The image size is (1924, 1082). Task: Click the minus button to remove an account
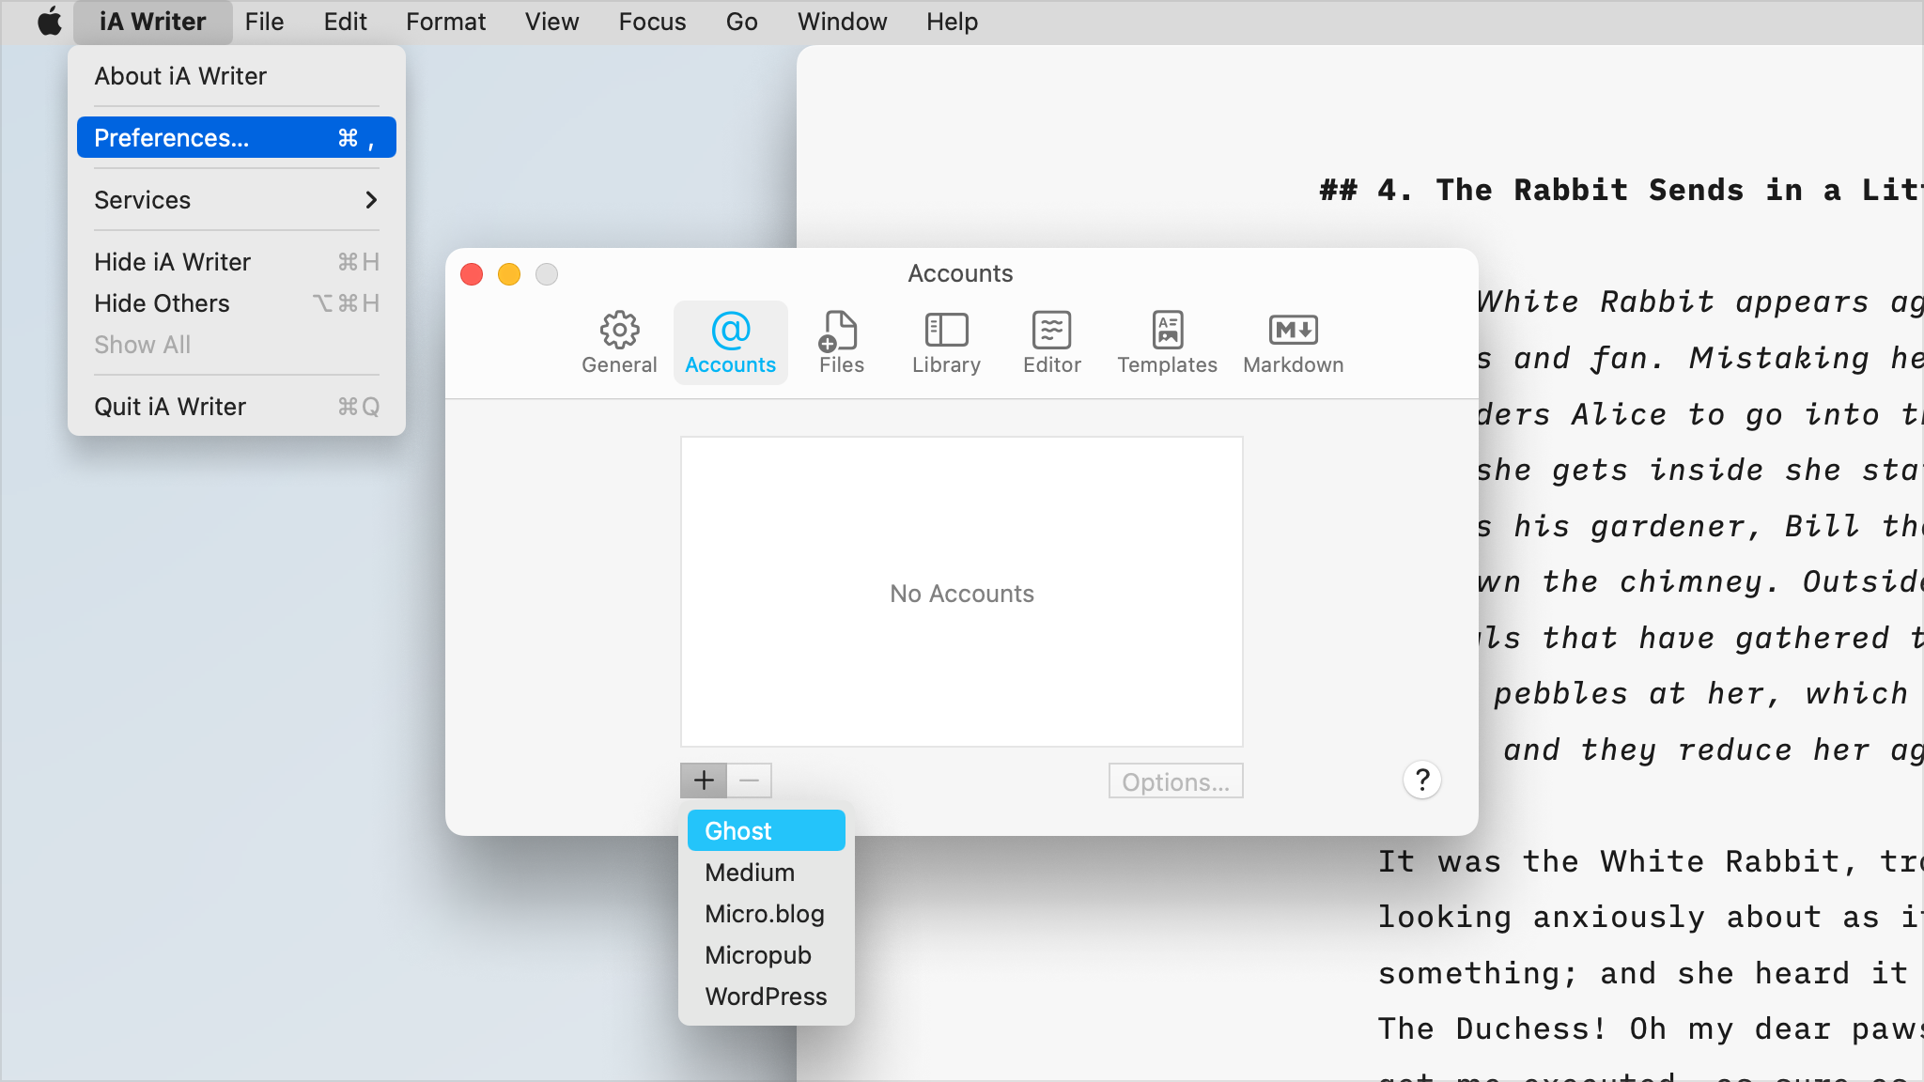tap(749, 781)
